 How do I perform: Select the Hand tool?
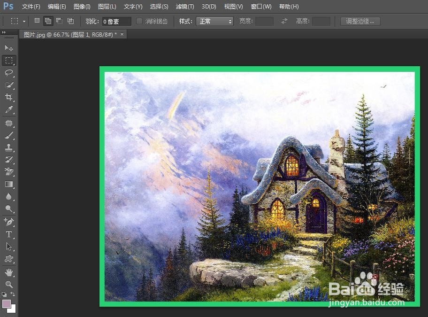point(9,272)
